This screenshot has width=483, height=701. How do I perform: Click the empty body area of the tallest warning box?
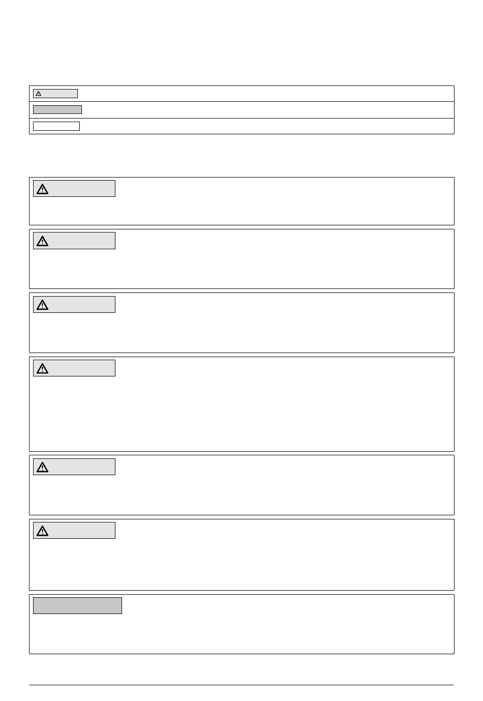click(x=242, y=413)
